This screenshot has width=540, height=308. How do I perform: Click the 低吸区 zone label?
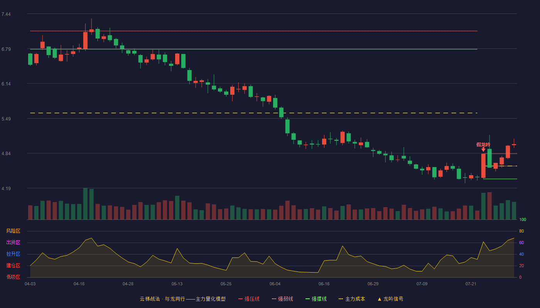pos(13,277)
